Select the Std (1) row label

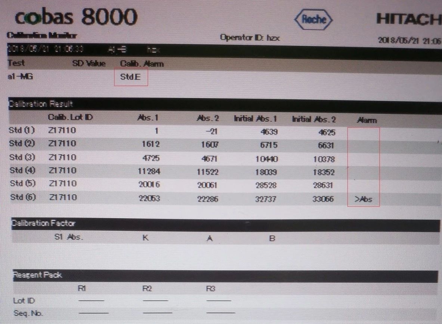pos(22,130)
